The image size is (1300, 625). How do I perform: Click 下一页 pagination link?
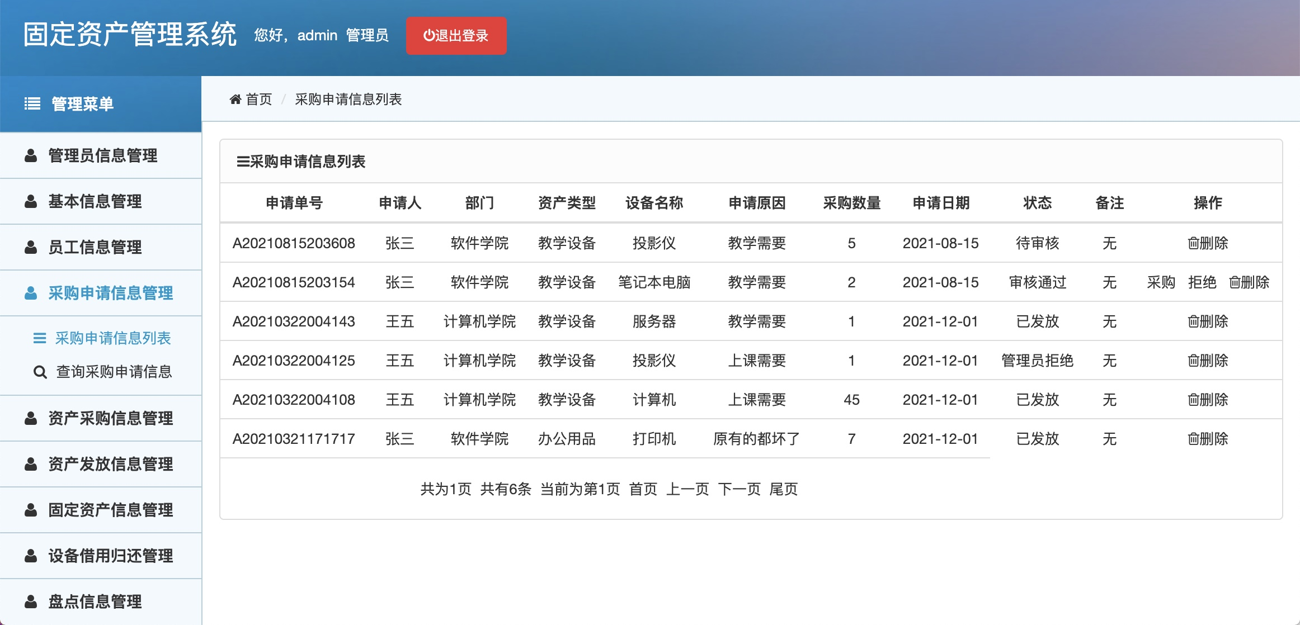(x=740, y=489)
